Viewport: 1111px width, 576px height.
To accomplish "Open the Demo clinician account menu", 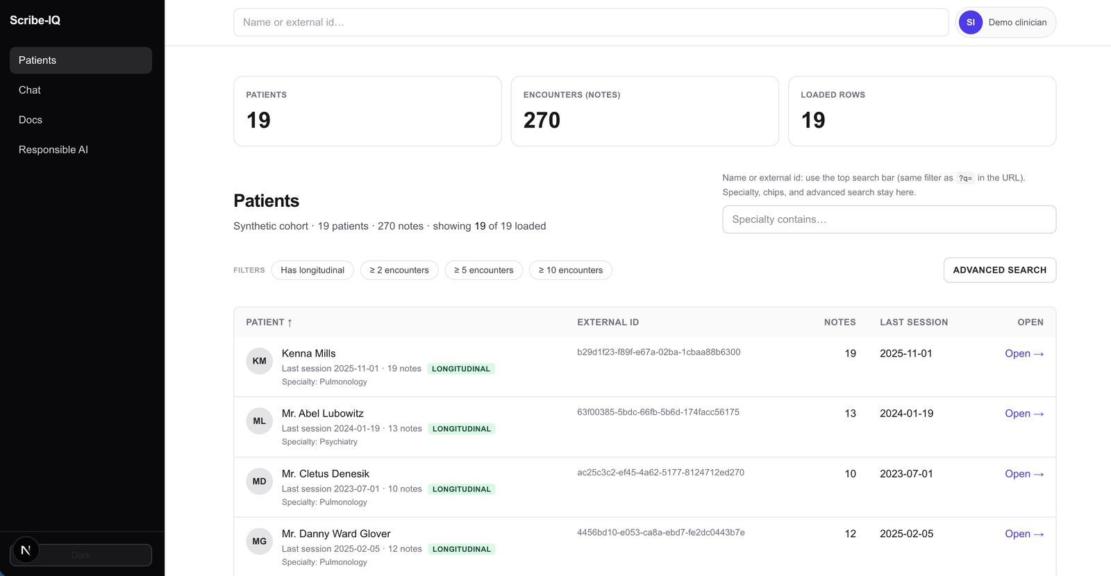I will 1006,22.
